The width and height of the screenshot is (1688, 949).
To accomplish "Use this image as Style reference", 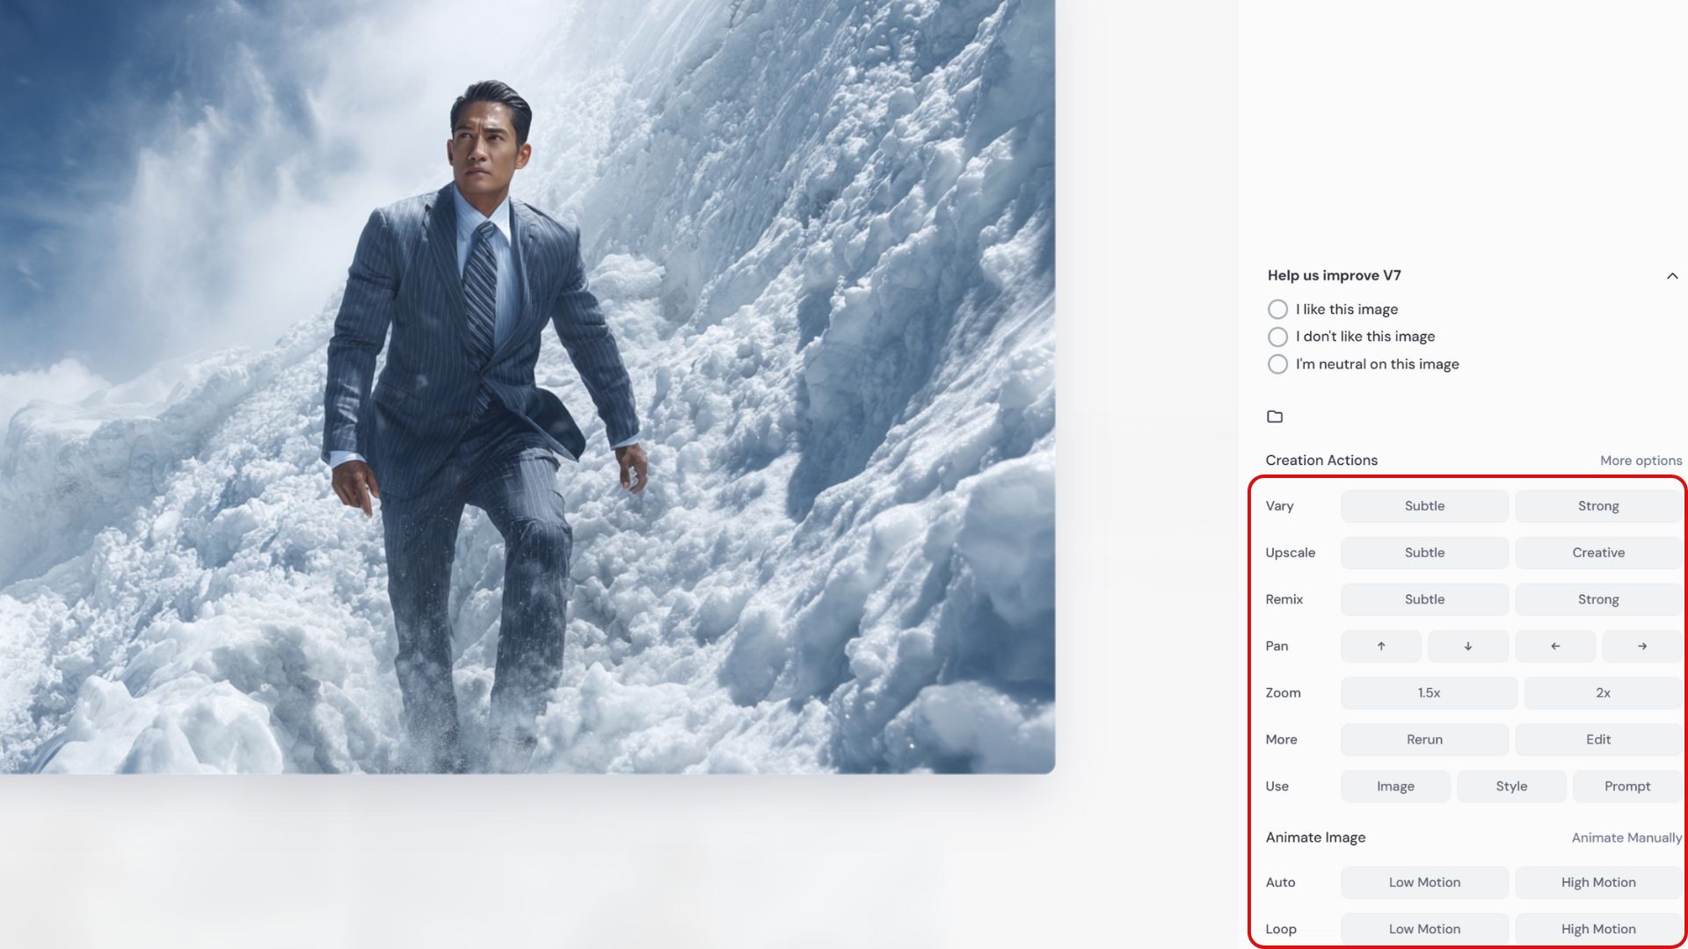I will click(x=1510, y=786).
